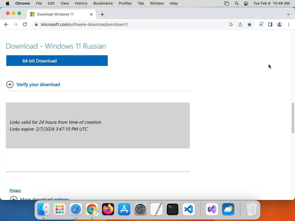
Task: Open Weather app from the Dock
Action: tap(228, 209)
